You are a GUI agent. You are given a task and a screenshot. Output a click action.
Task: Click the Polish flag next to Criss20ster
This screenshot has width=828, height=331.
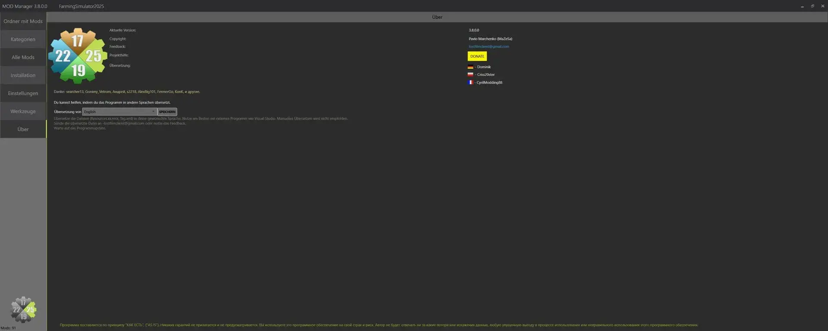click(470, 74)
